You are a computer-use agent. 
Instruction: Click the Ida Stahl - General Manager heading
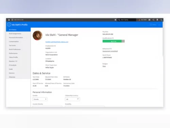click(x=62, y=35)
